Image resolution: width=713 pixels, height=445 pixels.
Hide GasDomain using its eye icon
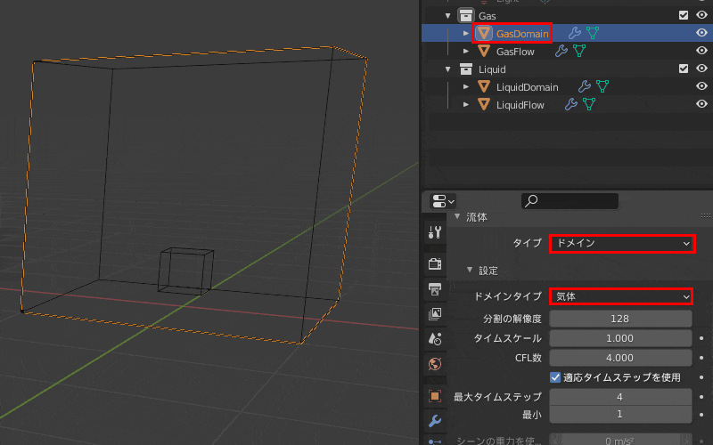tap(701, 33)
